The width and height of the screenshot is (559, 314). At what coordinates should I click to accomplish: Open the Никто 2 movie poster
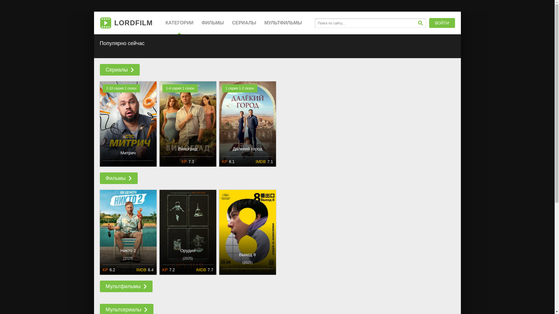[x=128, y=232]
